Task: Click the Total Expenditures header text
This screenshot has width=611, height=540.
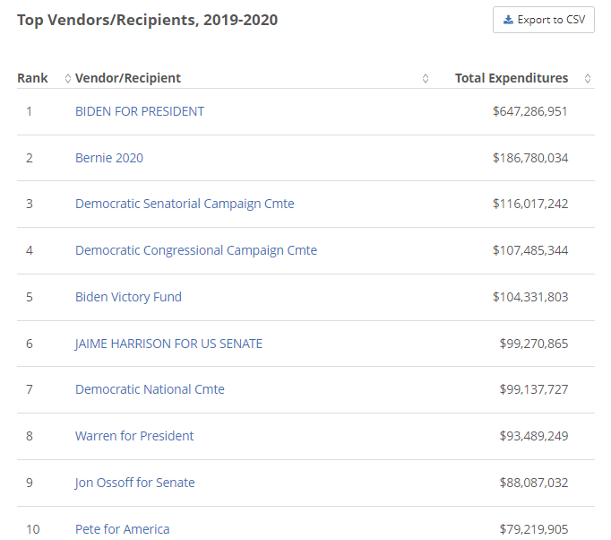Action: point(512,78)
